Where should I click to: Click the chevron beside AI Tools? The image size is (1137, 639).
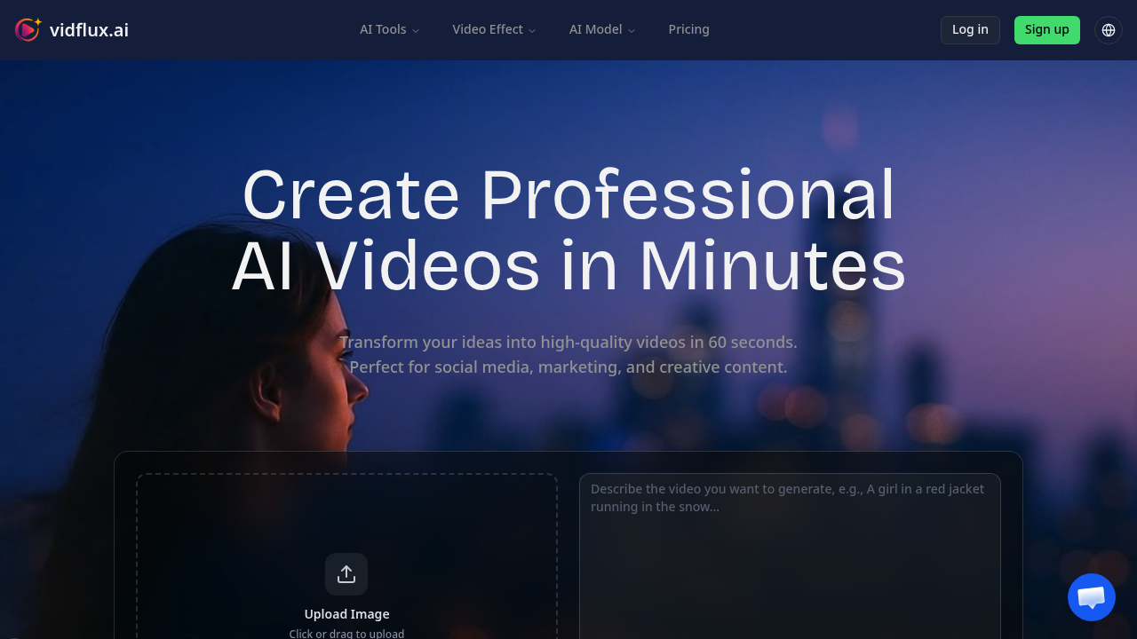(x=416, y=29)
